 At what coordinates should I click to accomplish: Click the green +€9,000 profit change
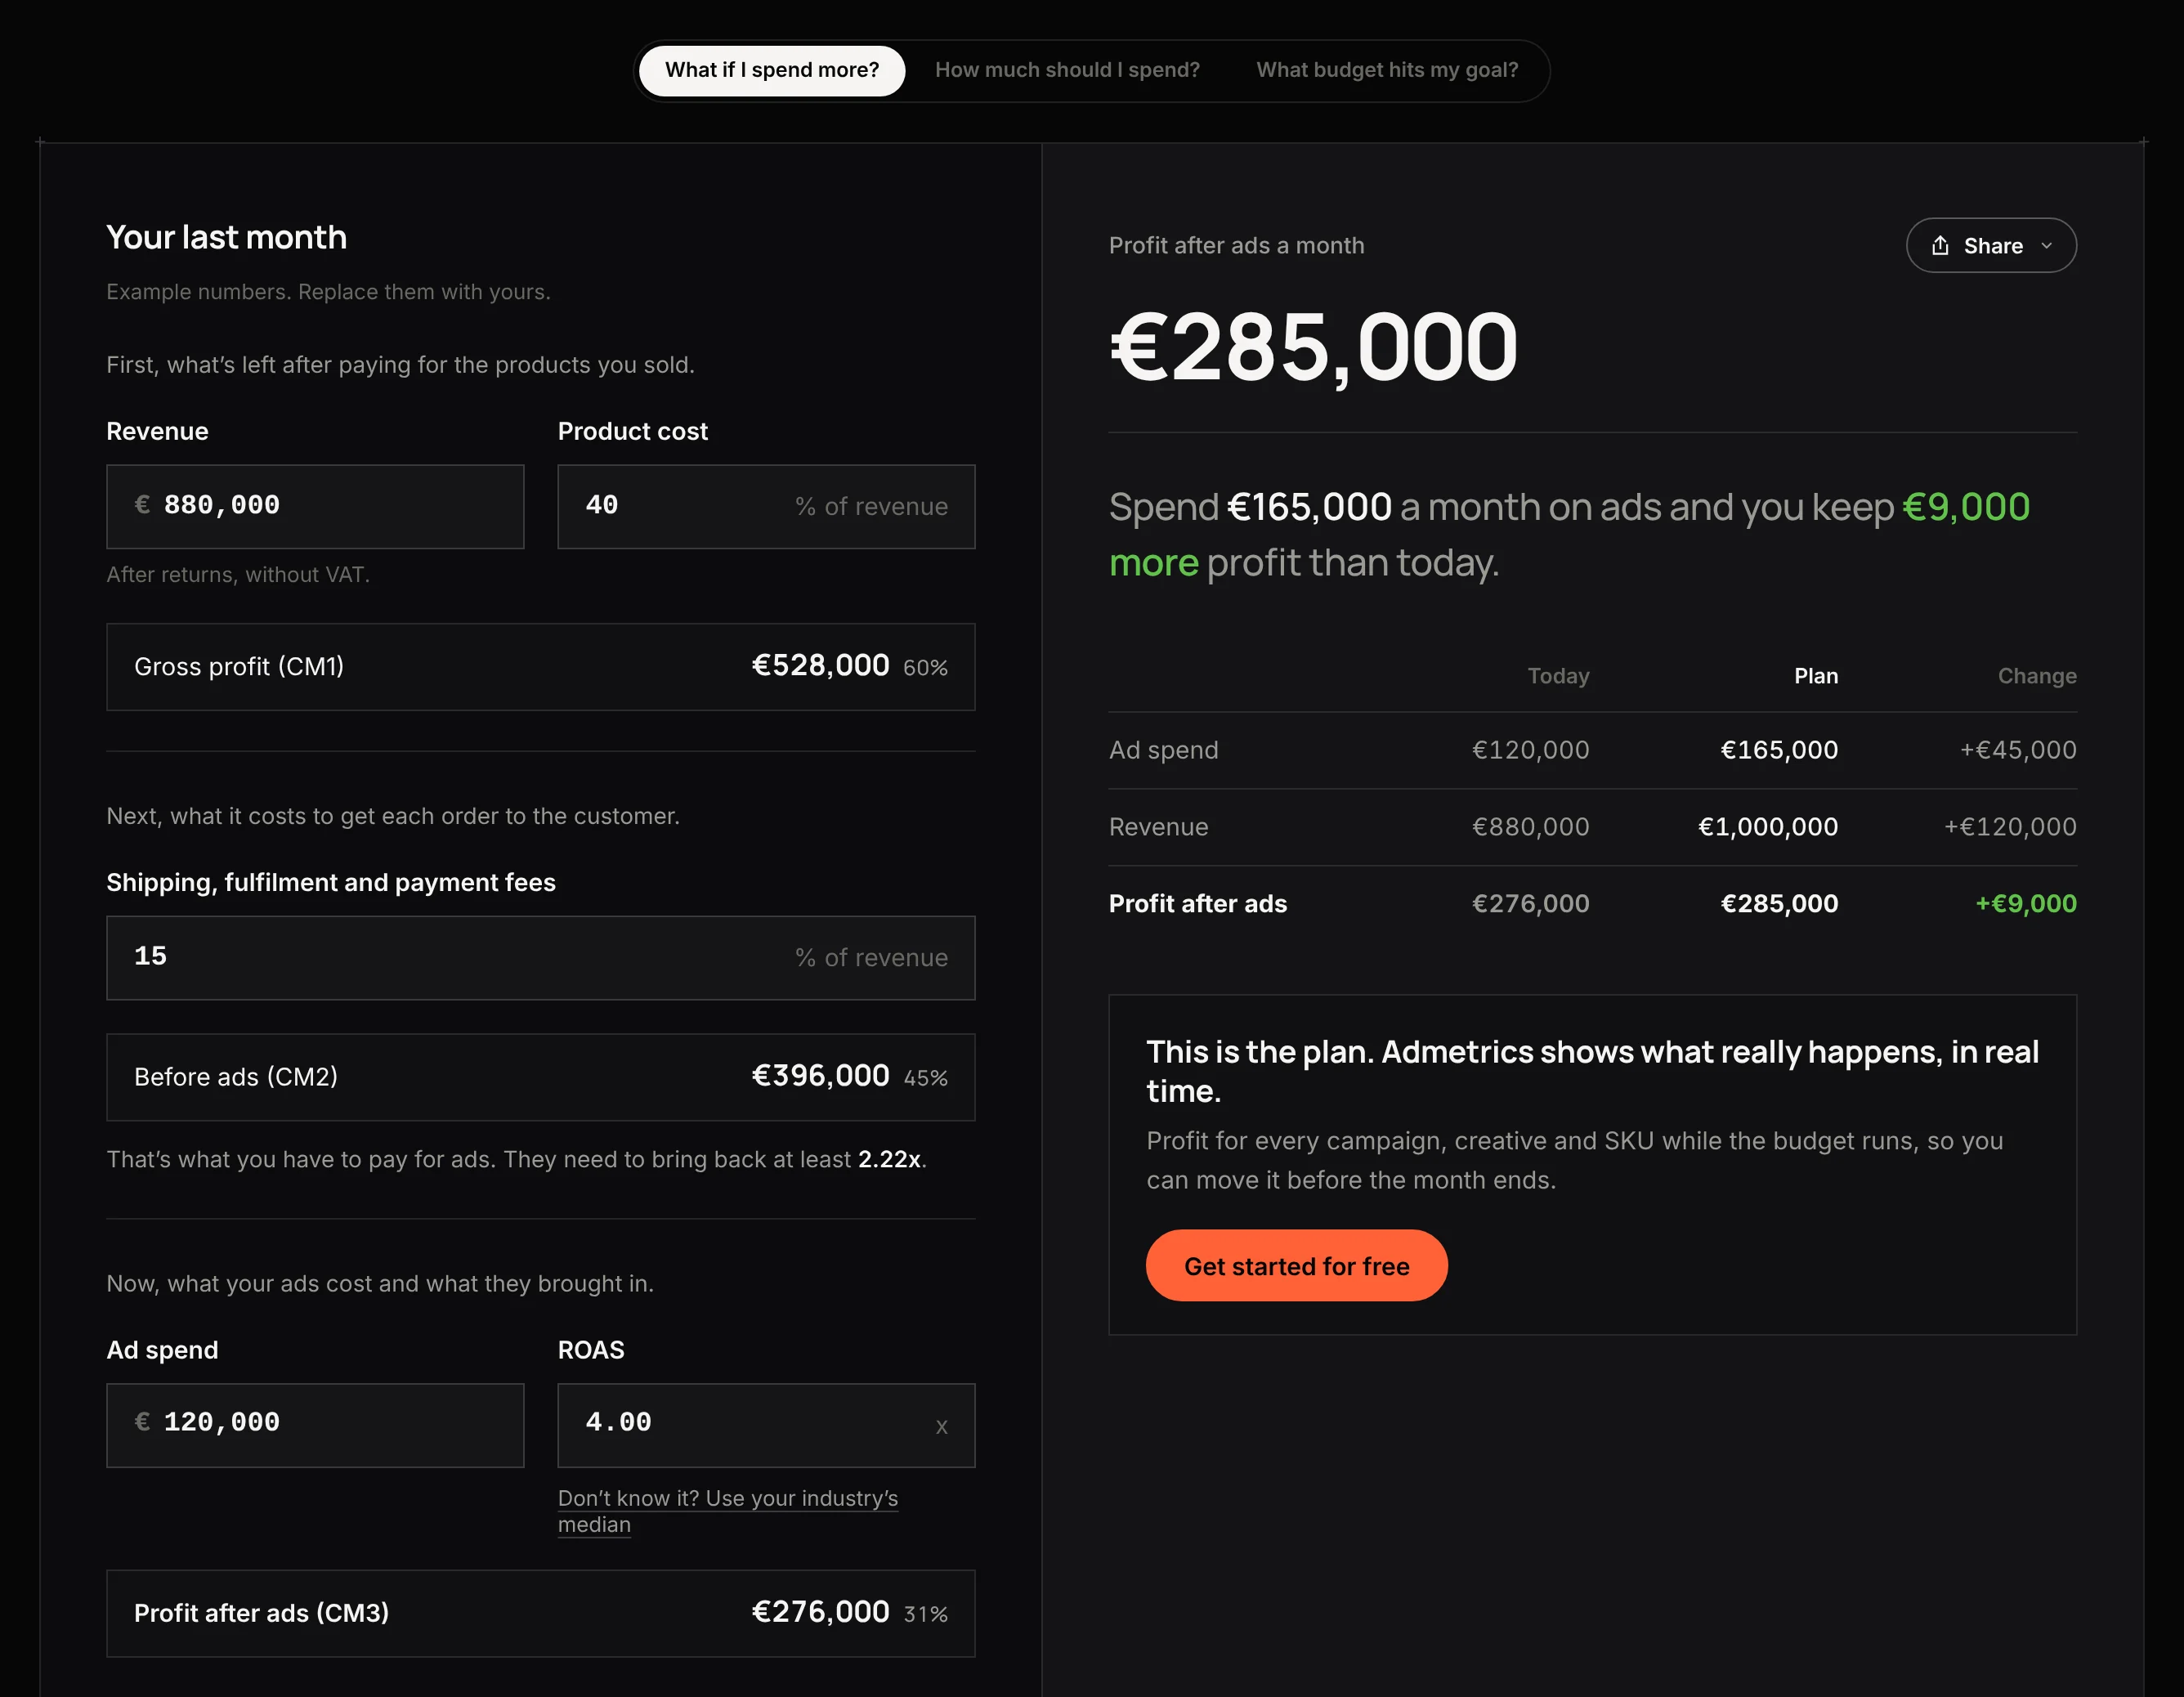tap(2026, 904)
